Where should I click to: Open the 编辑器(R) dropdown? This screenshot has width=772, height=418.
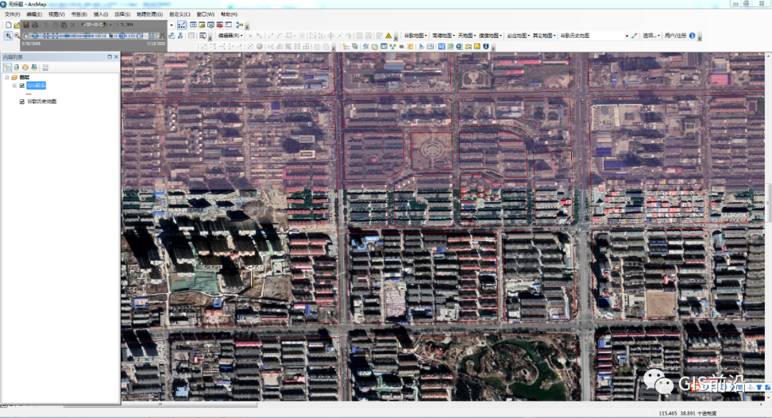click(x=230, y=36)
